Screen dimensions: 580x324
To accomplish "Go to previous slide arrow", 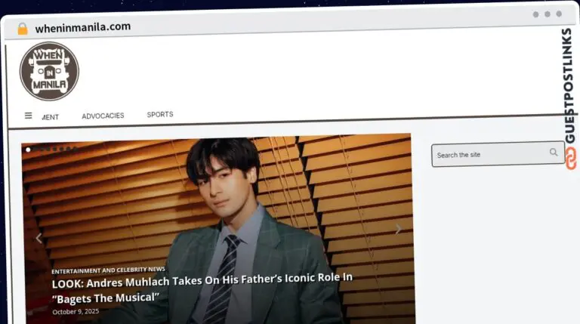I will tap(39, 238).
